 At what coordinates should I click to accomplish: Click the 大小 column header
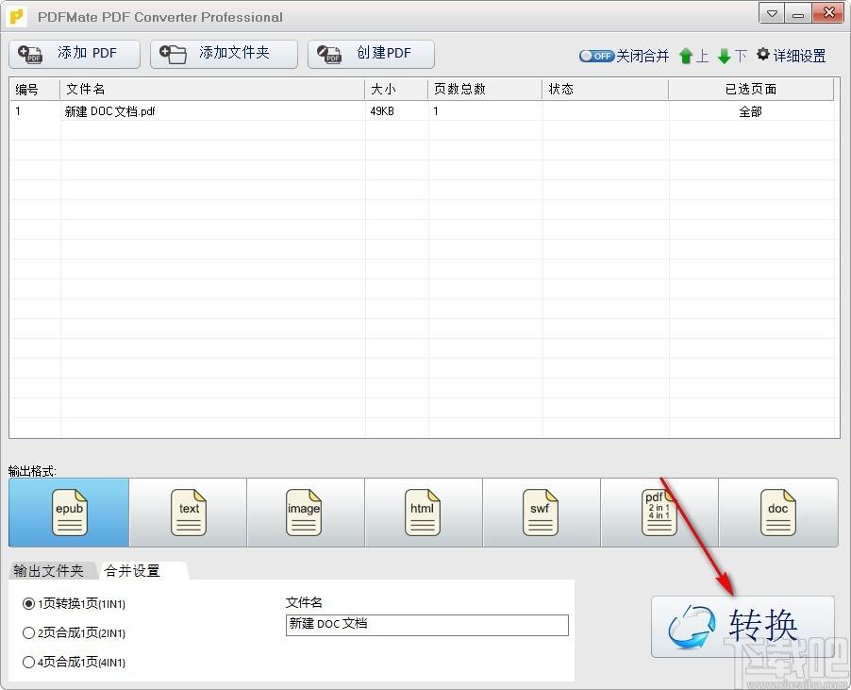[x=396, y=89]
